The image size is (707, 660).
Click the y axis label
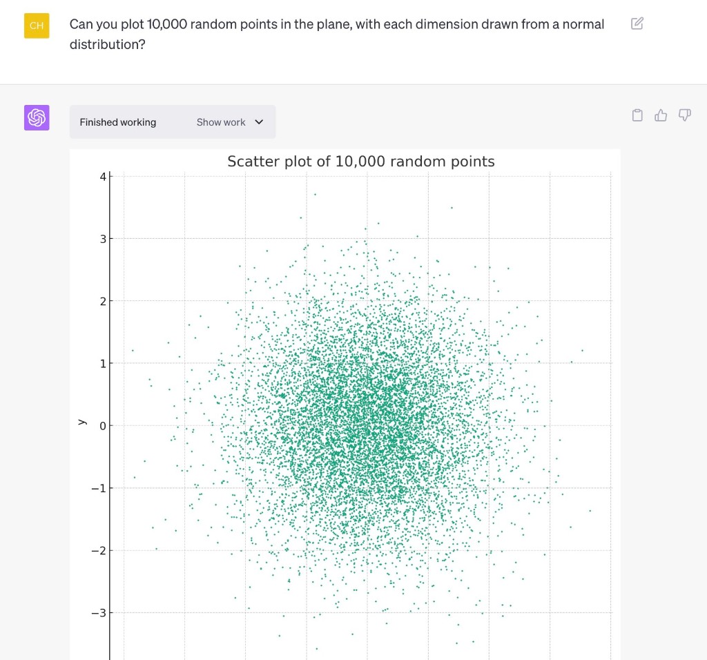click(x=81, y=422)
